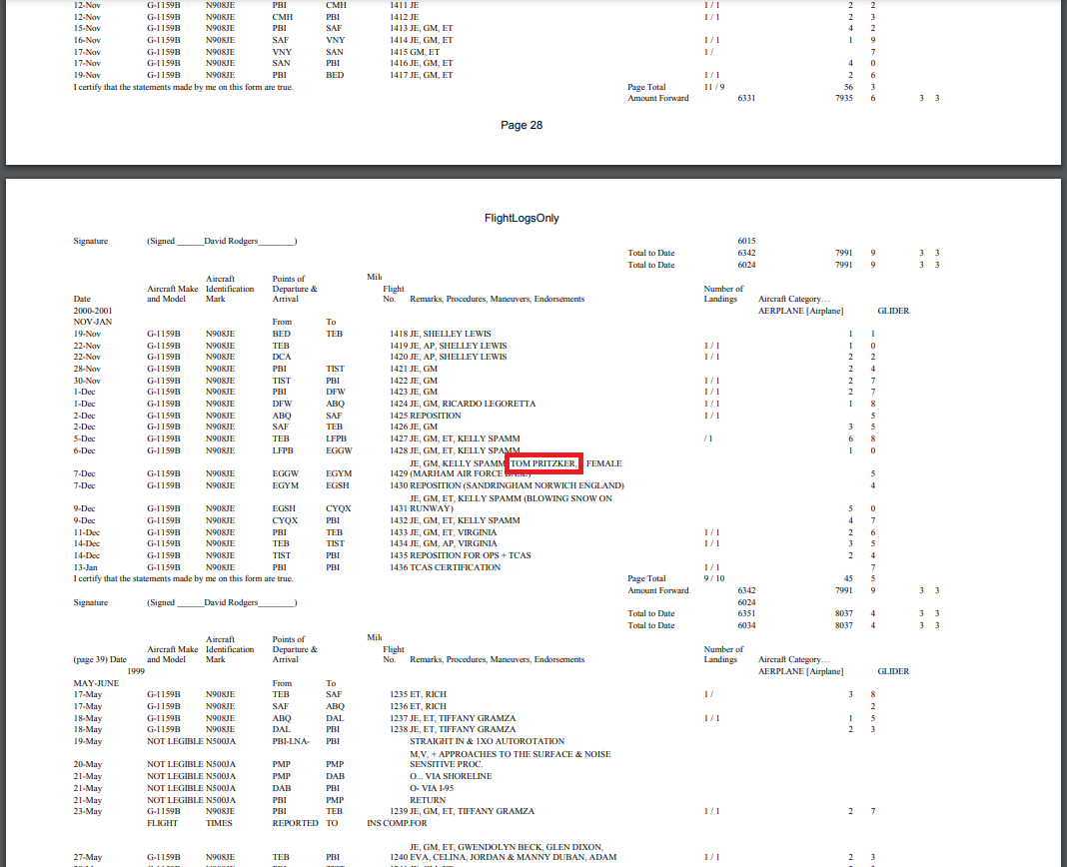Image resolution: width=1067 pixels, height=867 pixels.
Task: Select the RICARDO LEGORETTA remark entry
Action: tap(490, 404)
